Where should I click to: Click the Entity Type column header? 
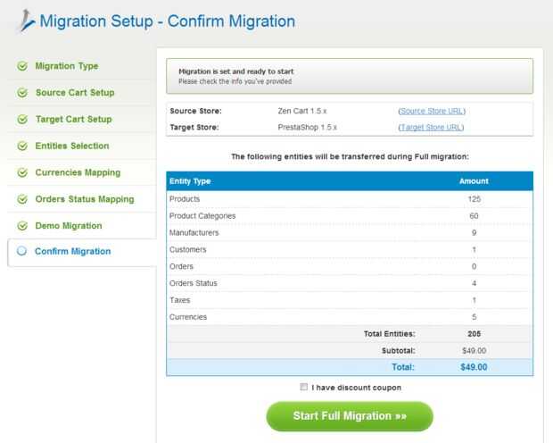[x=190, y=181]
